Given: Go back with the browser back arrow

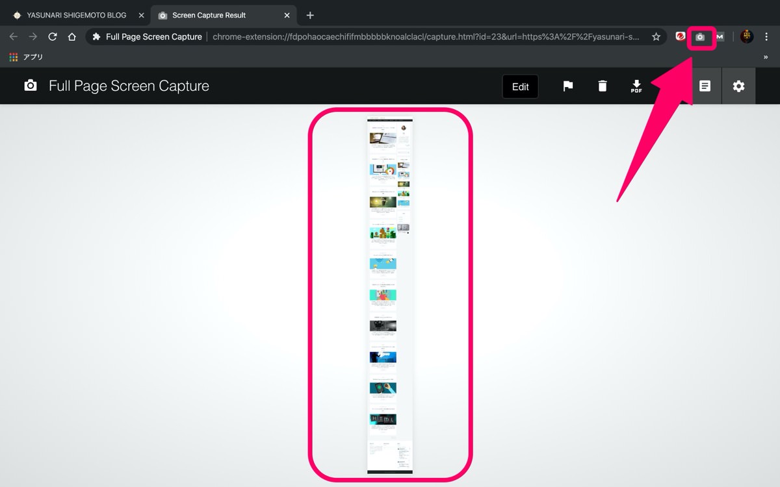Looking at the screenshot, I should tap(14, 37).
